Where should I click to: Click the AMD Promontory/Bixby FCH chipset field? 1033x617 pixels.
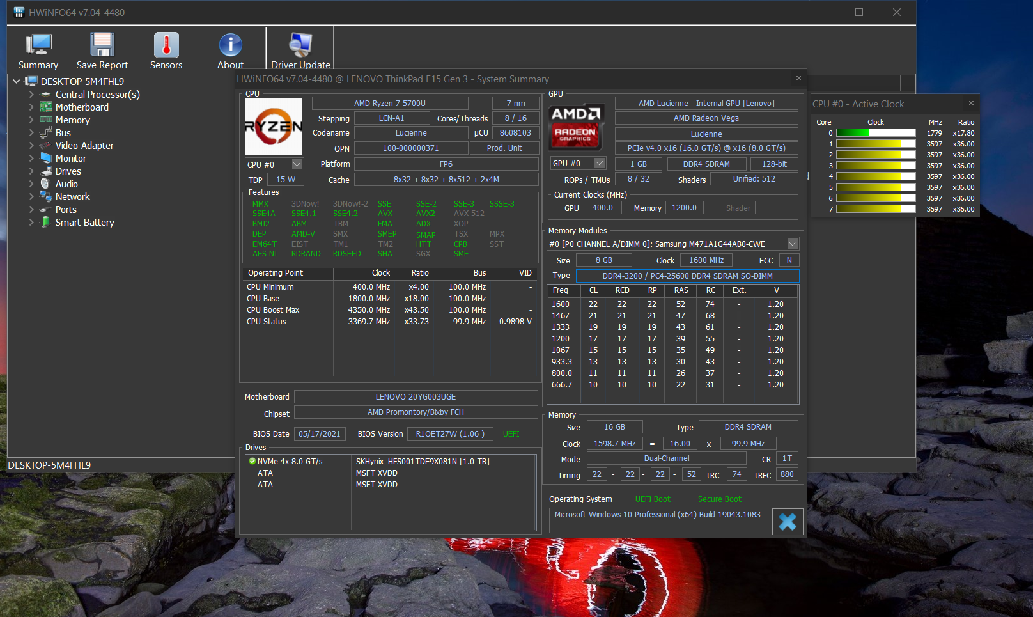coord(416,412)
